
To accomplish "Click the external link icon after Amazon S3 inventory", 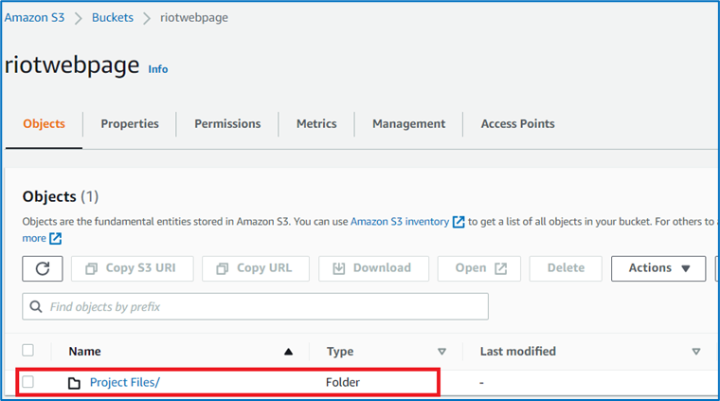I will click(x=459, y=222).
